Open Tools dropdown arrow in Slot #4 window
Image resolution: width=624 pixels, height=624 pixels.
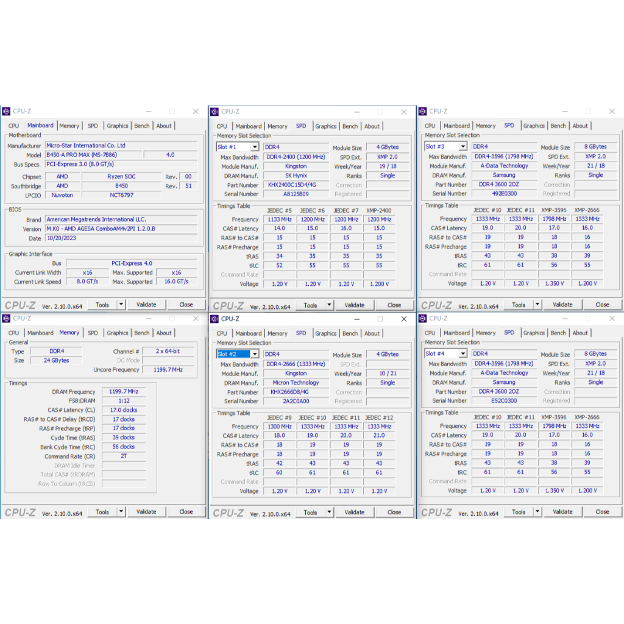[x=537, y=512]
